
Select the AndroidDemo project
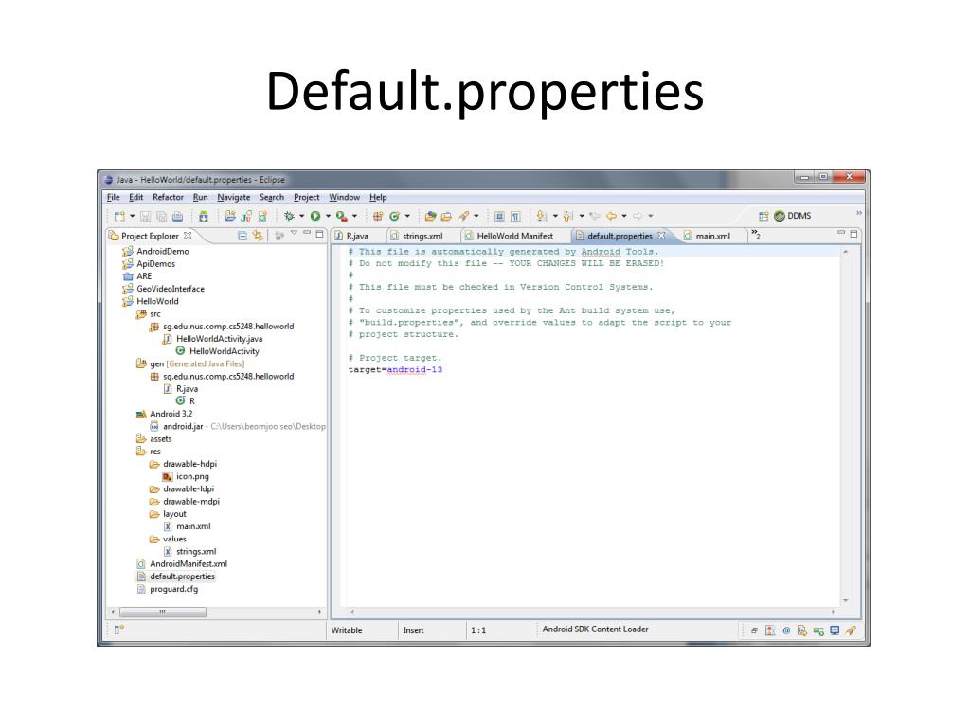(163, 251)
